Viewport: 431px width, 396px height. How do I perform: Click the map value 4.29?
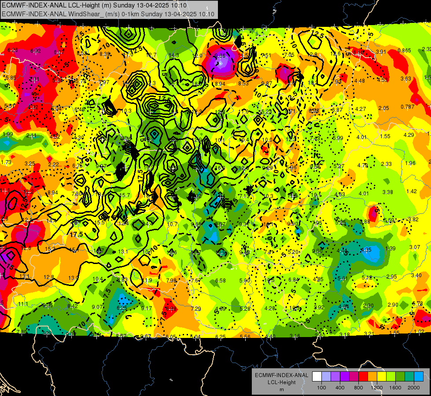(x=409, y=135)
